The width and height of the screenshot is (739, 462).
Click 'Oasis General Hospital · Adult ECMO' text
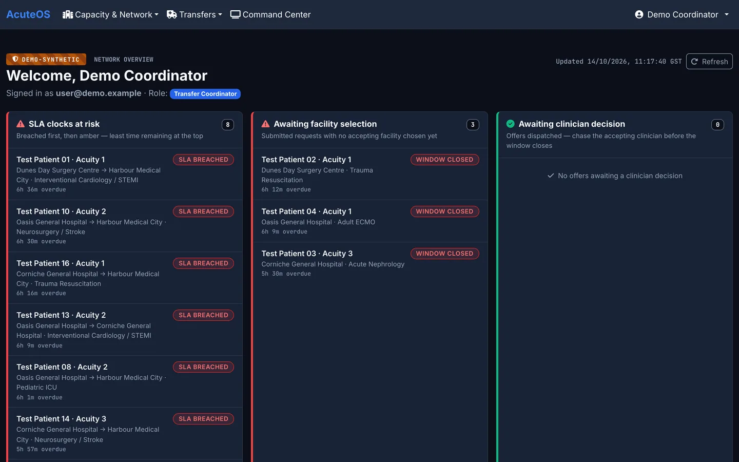point(318,222)
